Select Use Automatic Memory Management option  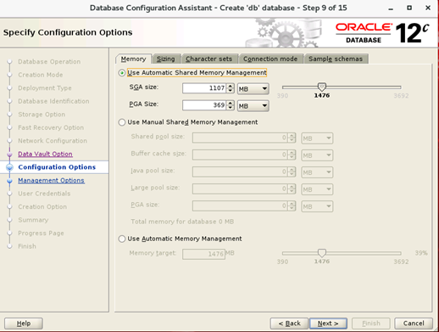pyautogui.click(x=122, y=239)
